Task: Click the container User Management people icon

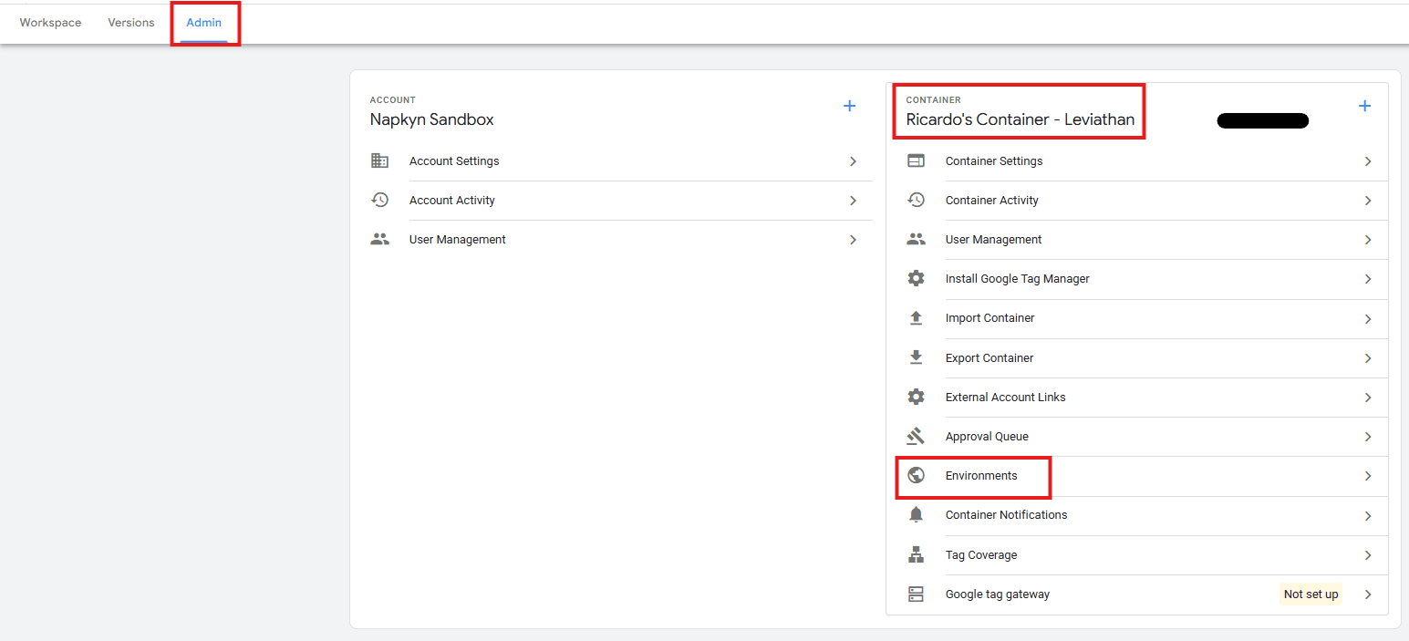Action: click(916, 239)
